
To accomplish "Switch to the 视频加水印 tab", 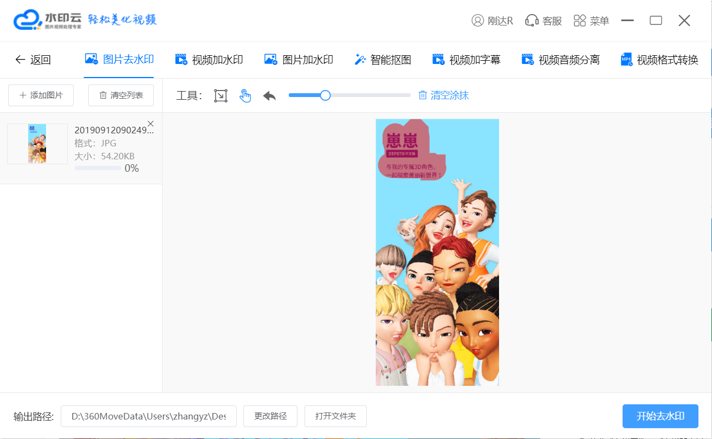I will point(209,60).
